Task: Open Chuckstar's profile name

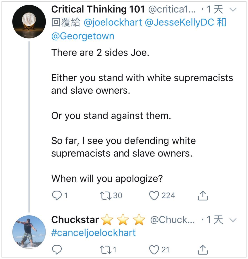Action: 75,220
